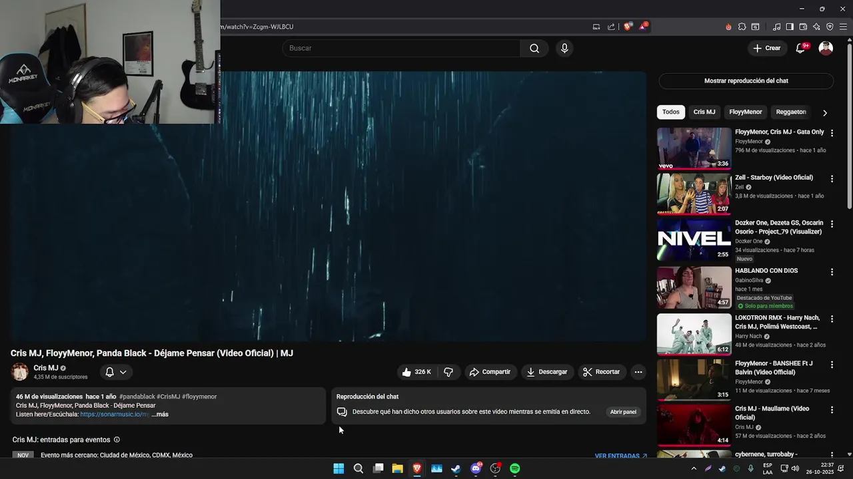The width and height of the screenshot is (853, 479).
Task: Click the install app icon in address bar
Action: coord(596,27)
